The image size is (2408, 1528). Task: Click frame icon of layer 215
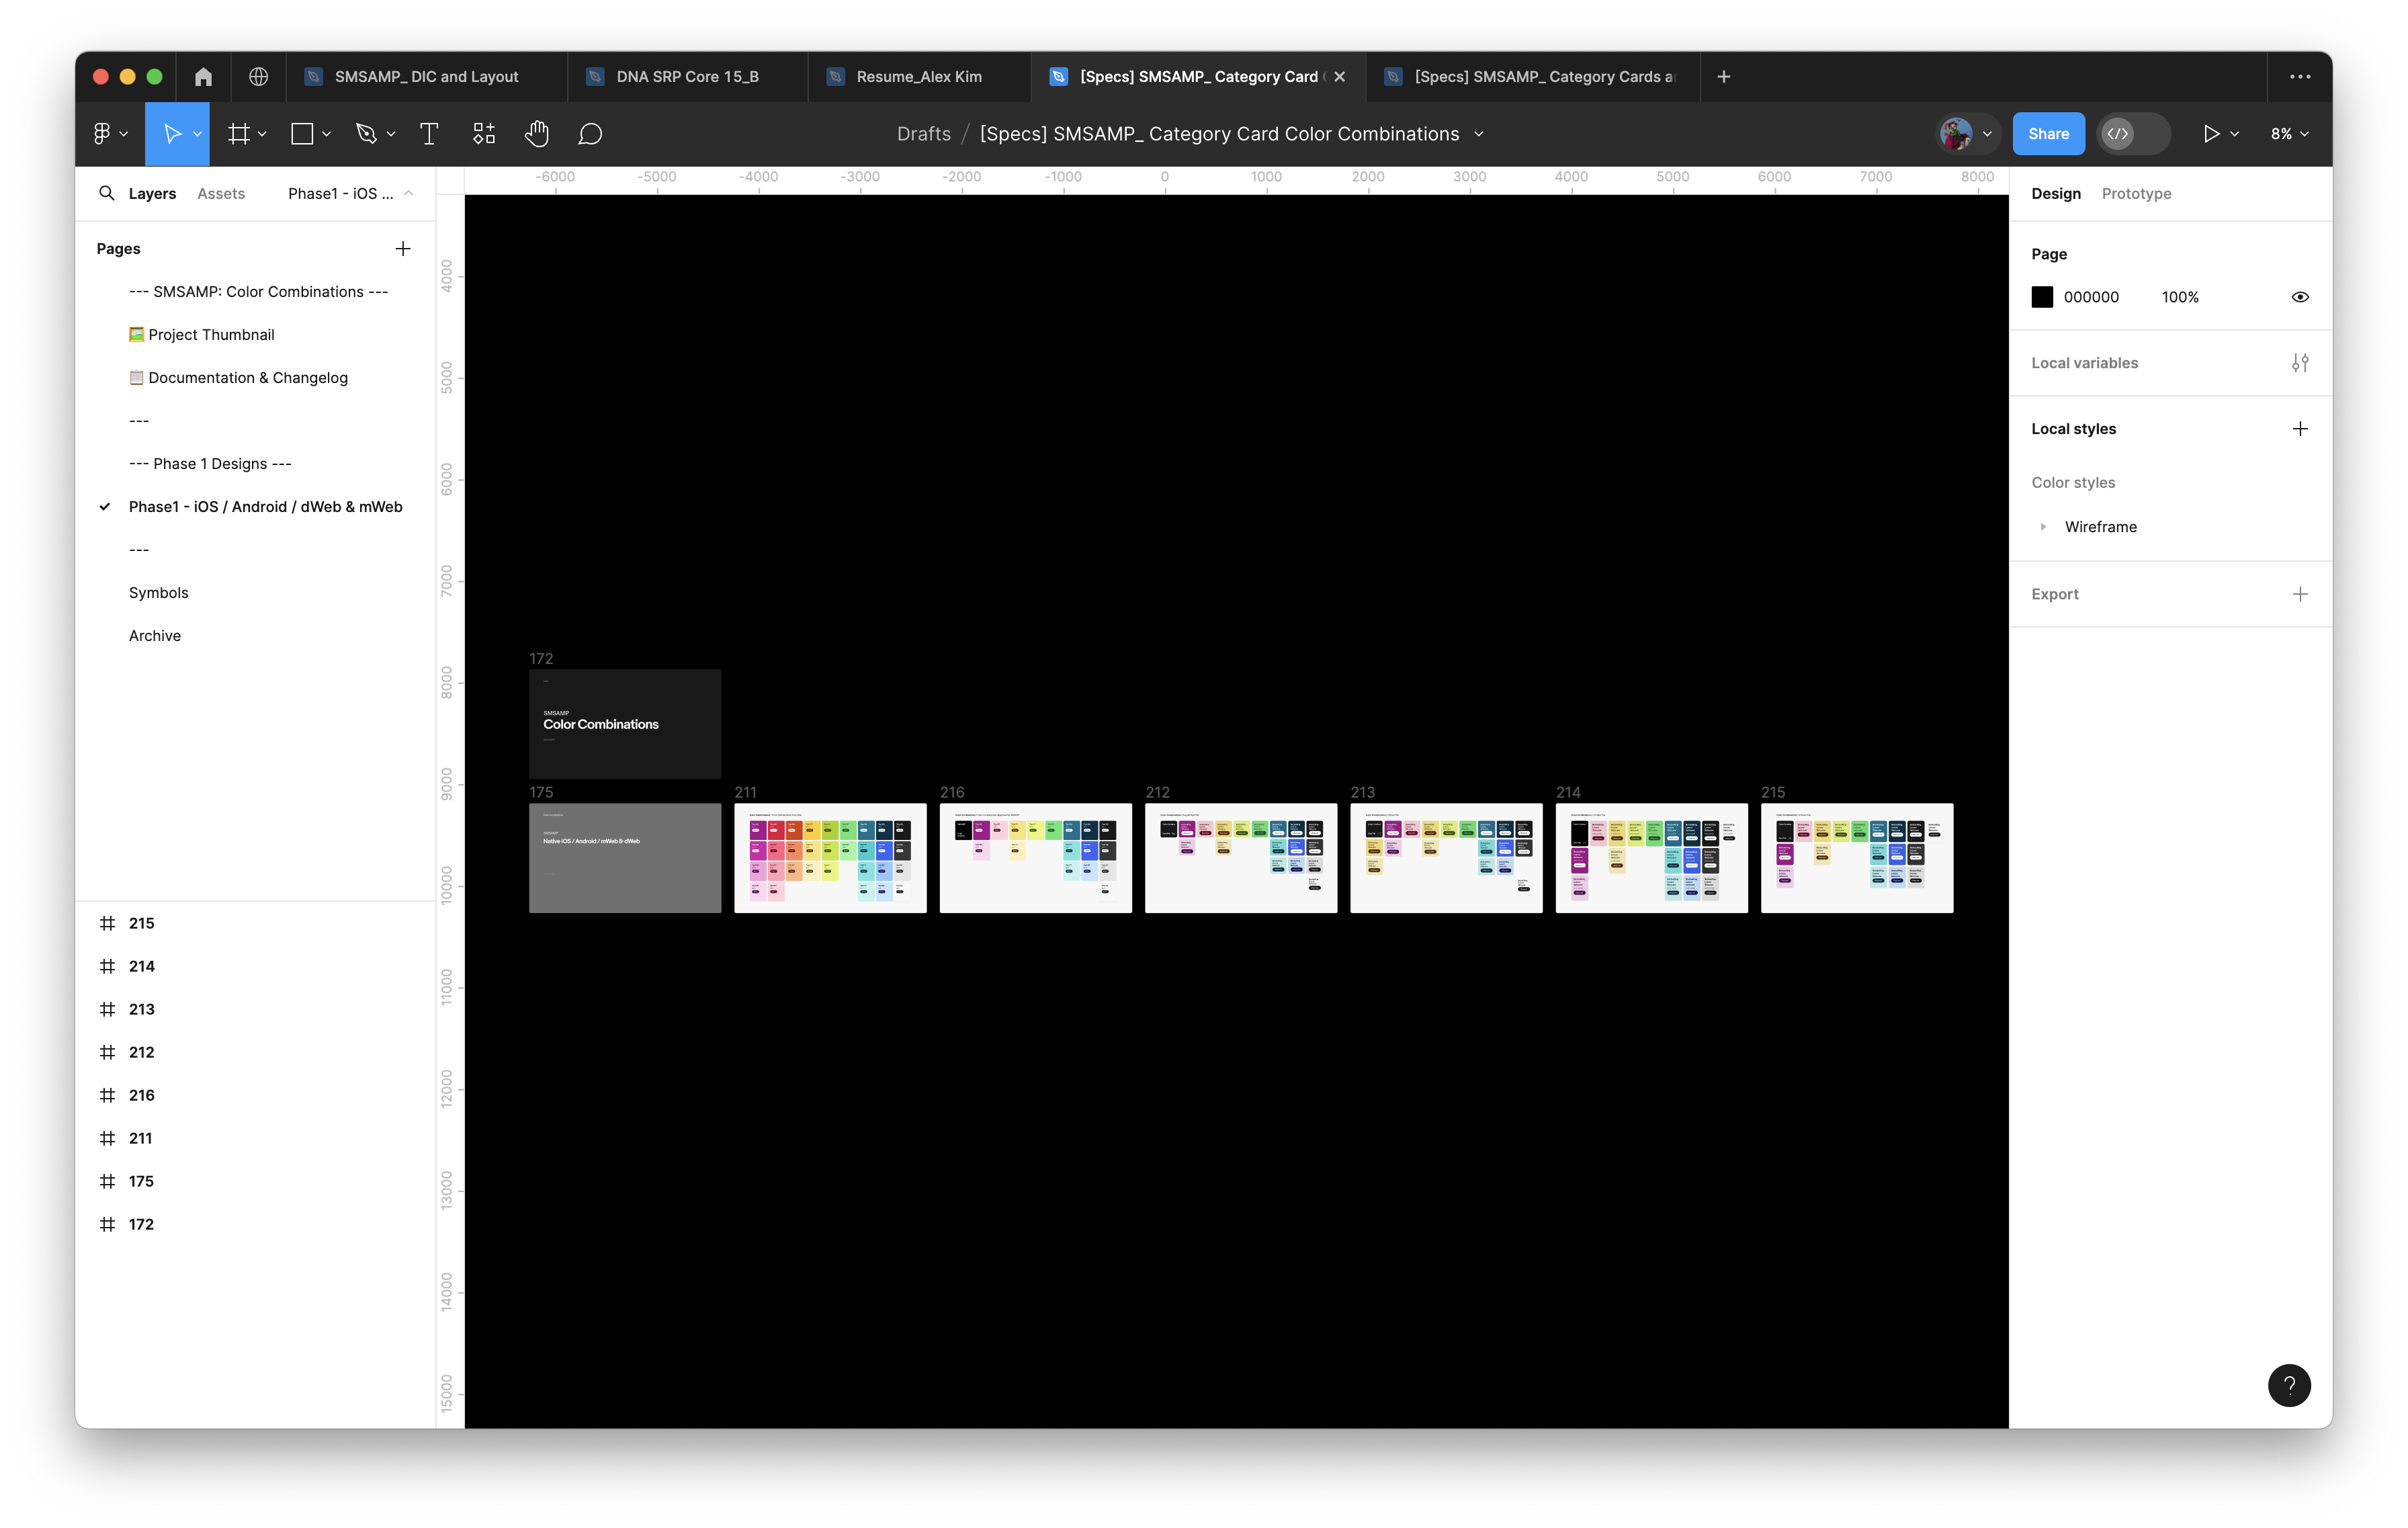[107, 923]
